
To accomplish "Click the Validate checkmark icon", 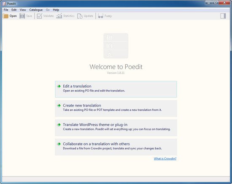I will [39, 16].
